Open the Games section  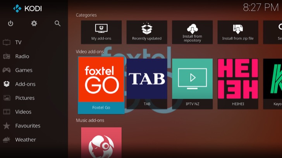[23, 70]
